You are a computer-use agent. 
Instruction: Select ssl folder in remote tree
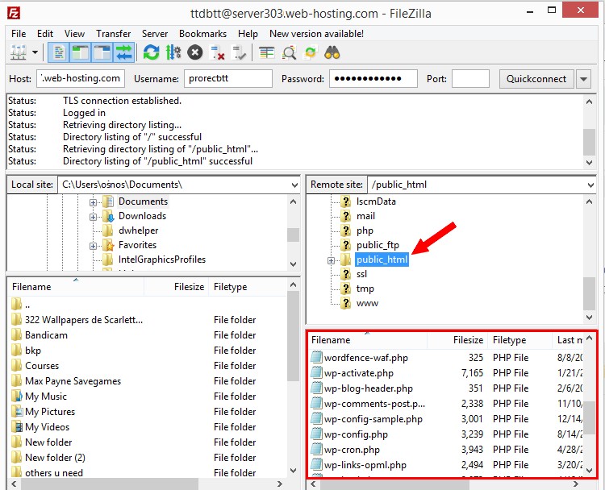tap(361, 274)
